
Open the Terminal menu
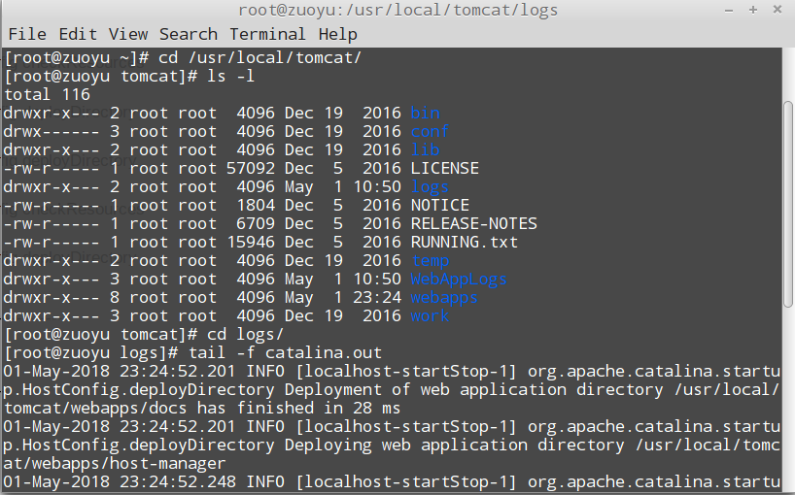(267, 34)
